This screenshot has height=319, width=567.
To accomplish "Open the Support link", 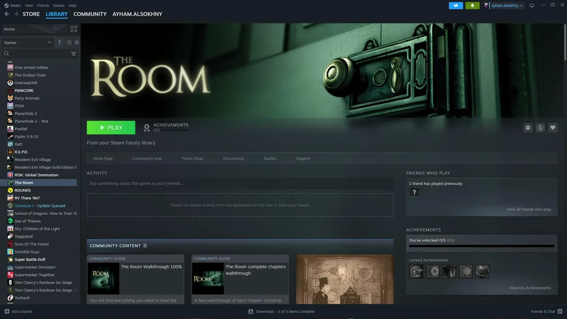I will [303, 159].
